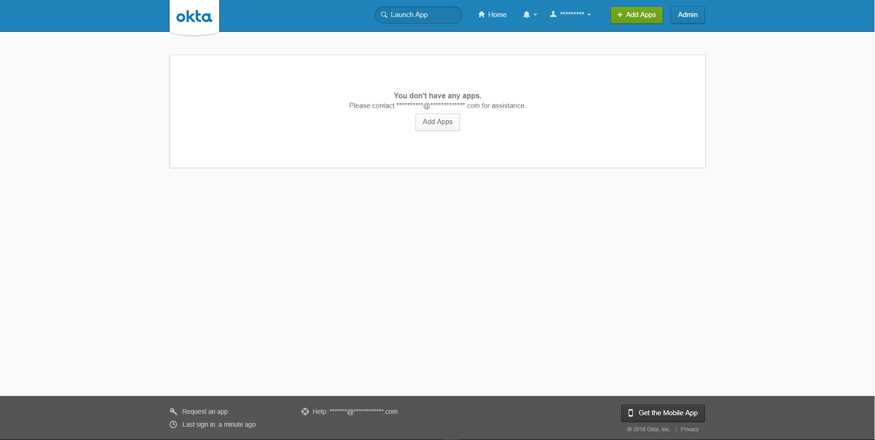
Task: Click the phone icon on Get the Mobile App
Action: 631,413
